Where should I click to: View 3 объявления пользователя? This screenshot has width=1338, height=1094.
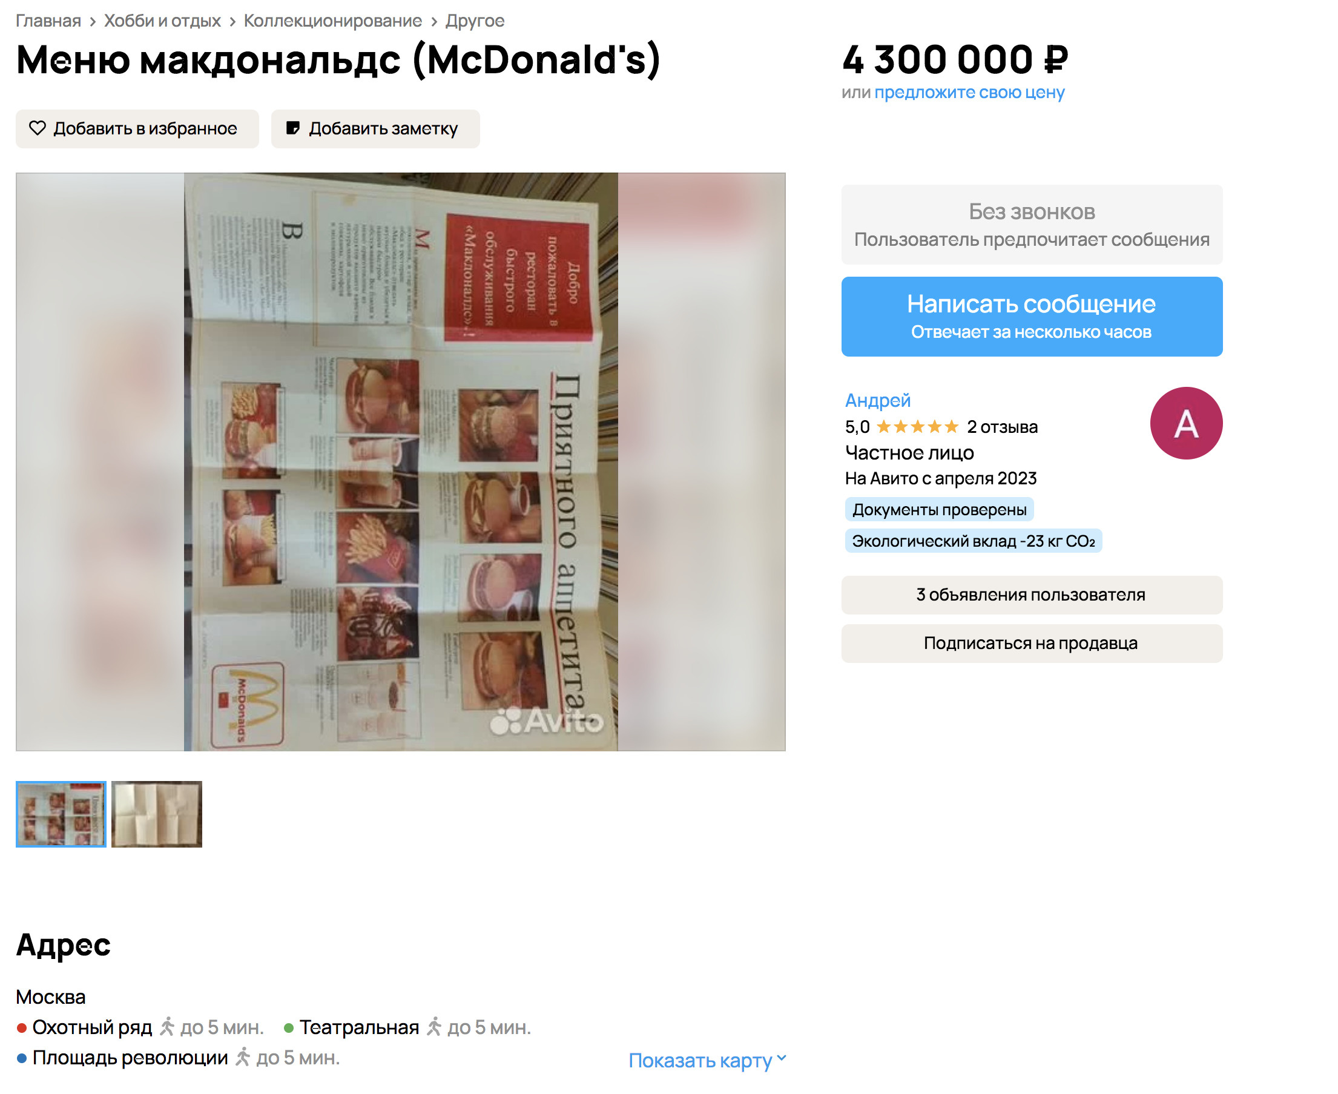1032,595
